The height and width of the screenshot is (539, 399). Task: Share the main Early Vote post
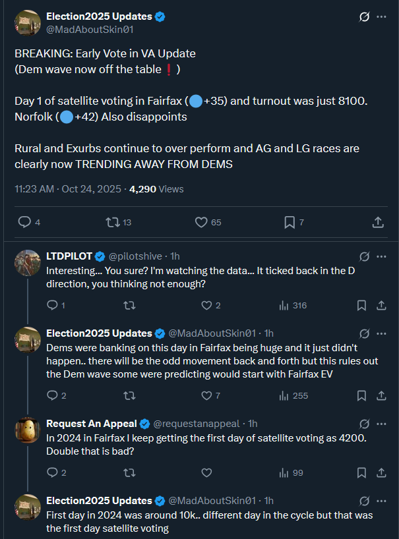(379, 223)
